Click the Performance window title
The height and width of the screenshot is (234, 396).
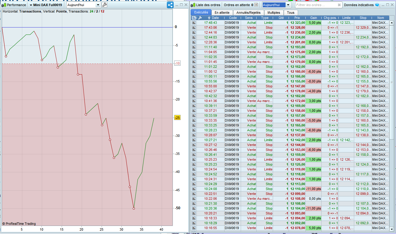click(16, 5)
